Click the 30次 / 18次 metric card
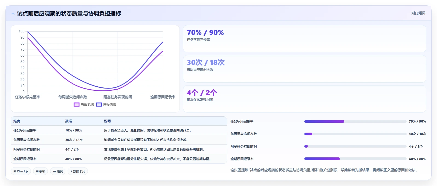Viewport: 437px width, 186px height. coord(305,69)
